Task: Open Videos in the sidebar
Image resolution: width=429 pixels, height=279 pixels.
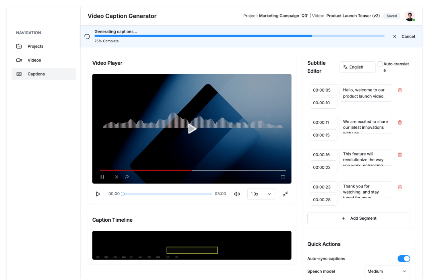Action: 34,60
